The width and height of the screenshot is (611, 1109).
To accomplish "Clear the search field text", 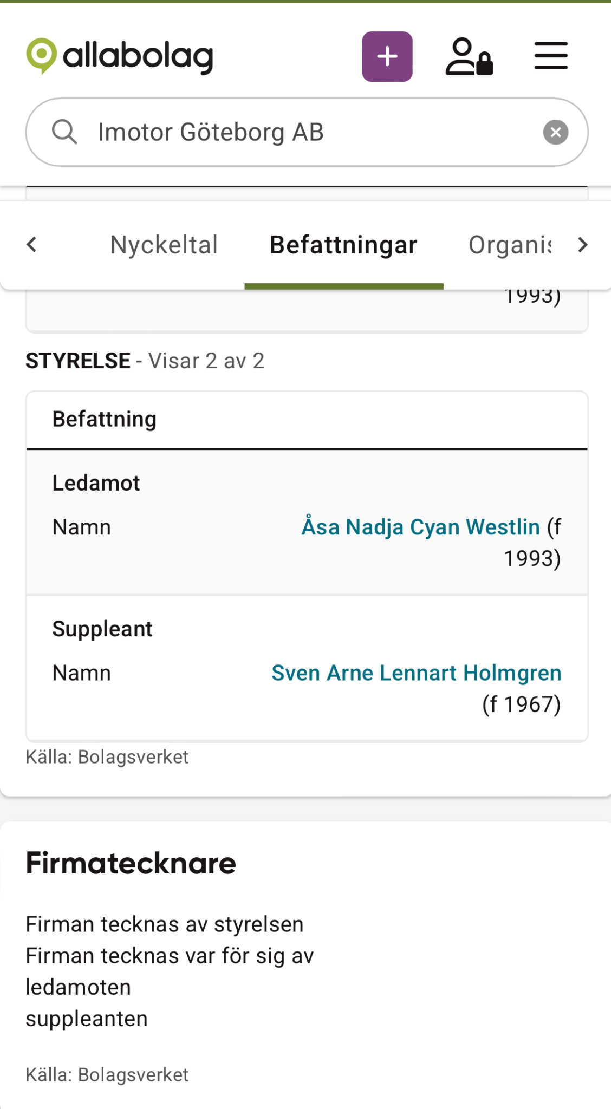I will click(x=556, y=132).
